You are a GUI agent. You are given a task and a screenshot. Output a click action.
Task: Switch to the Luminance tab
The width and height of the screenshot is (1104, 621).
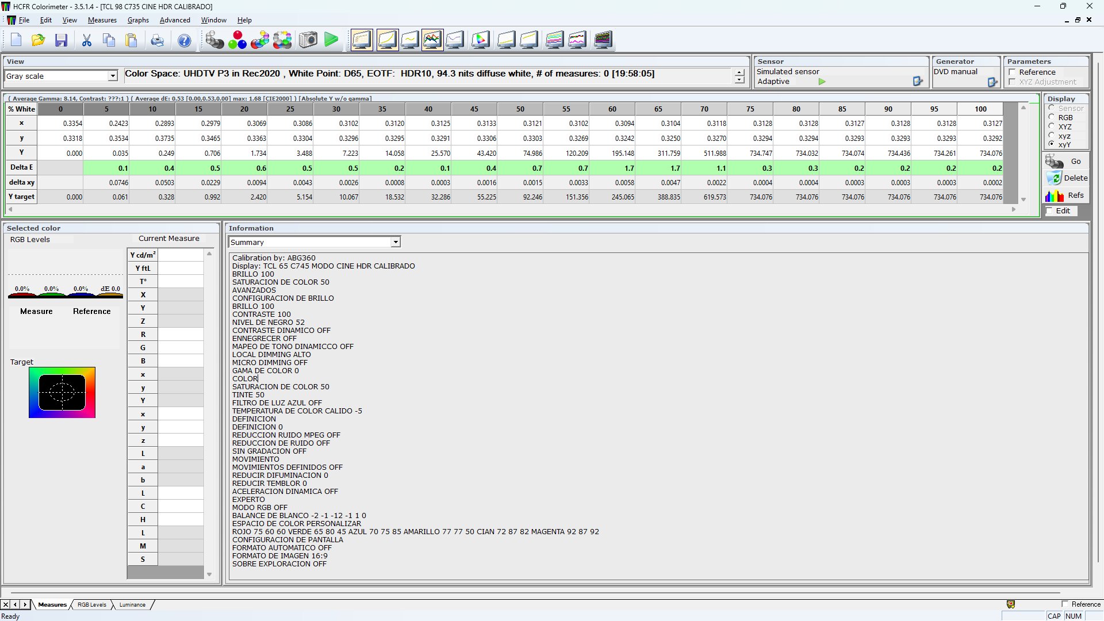[132, 605]
